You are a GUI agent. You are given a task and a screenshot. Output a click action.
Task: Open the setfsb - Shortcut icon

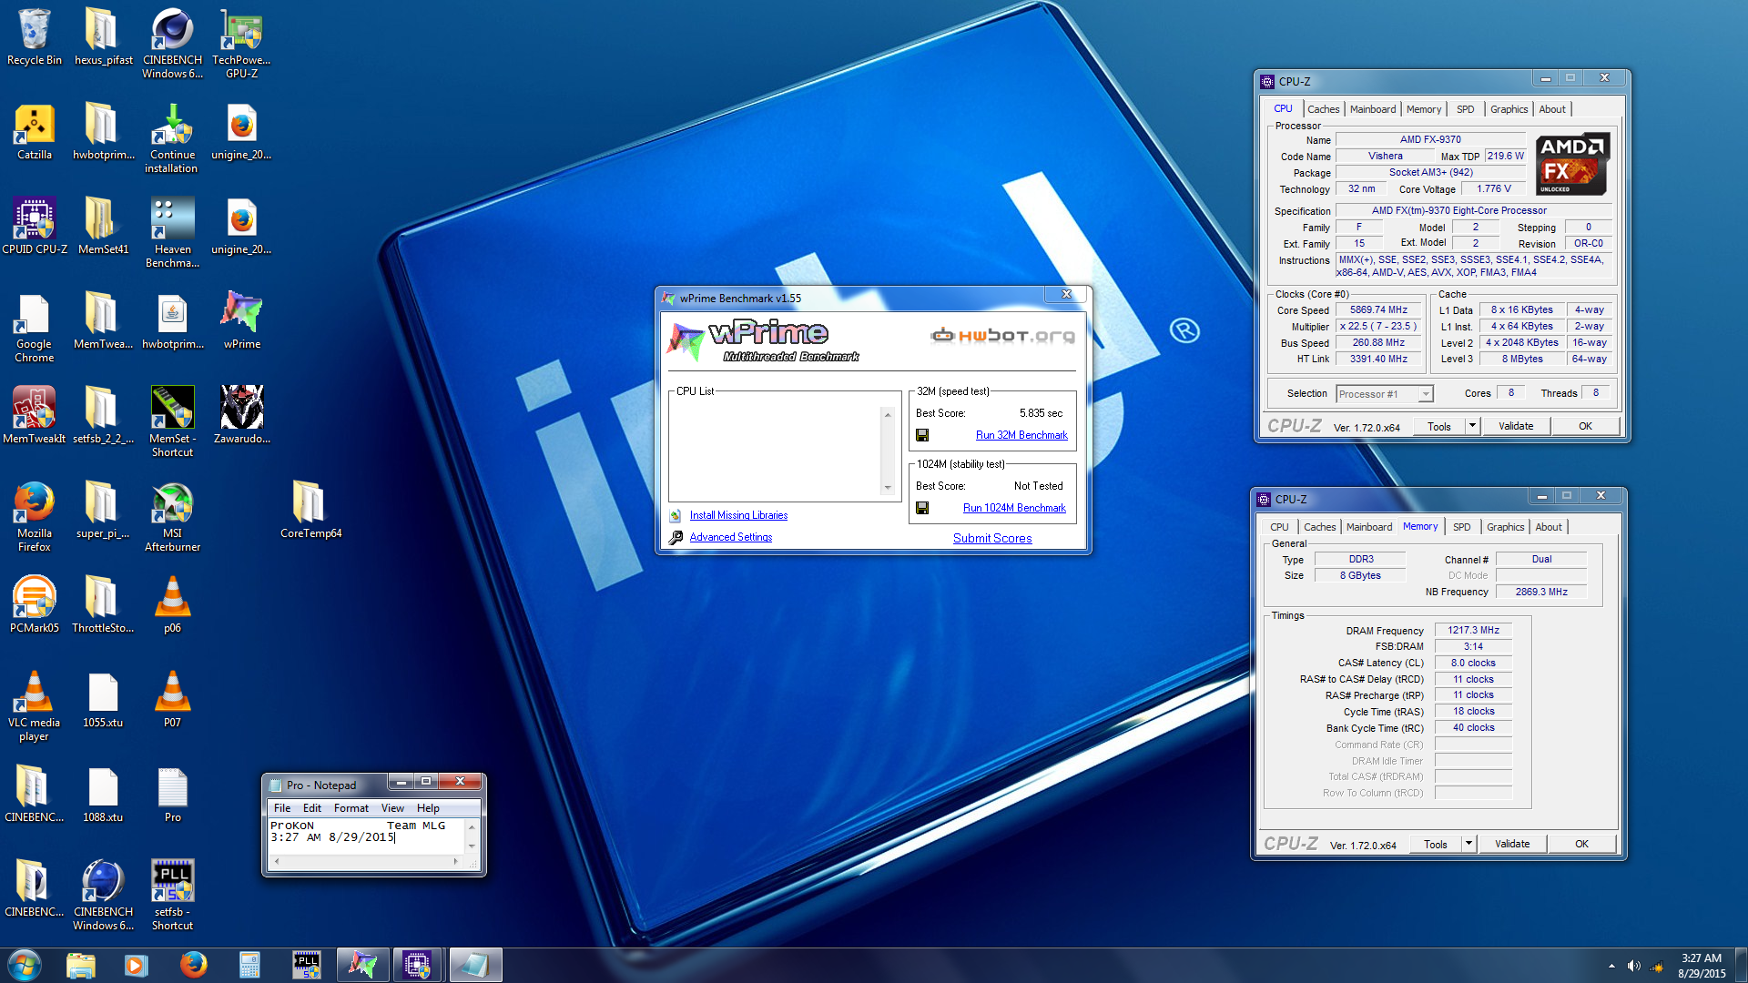coord(172,897)
